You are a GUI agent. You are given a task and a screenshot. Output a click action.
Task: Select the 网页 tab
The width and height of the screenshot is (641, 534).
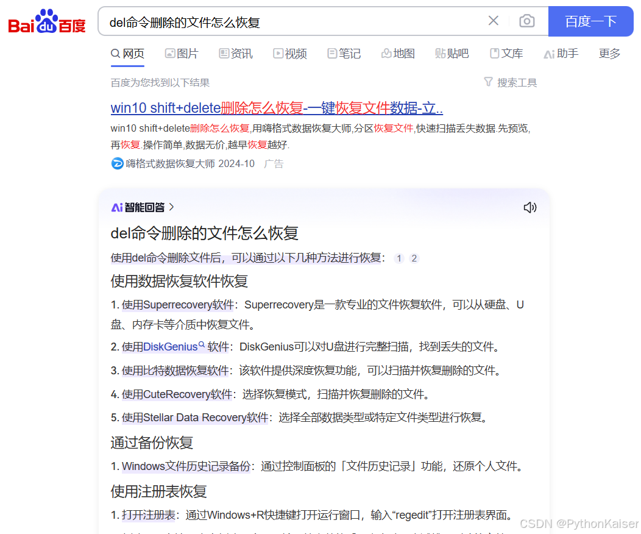point(127,54)
